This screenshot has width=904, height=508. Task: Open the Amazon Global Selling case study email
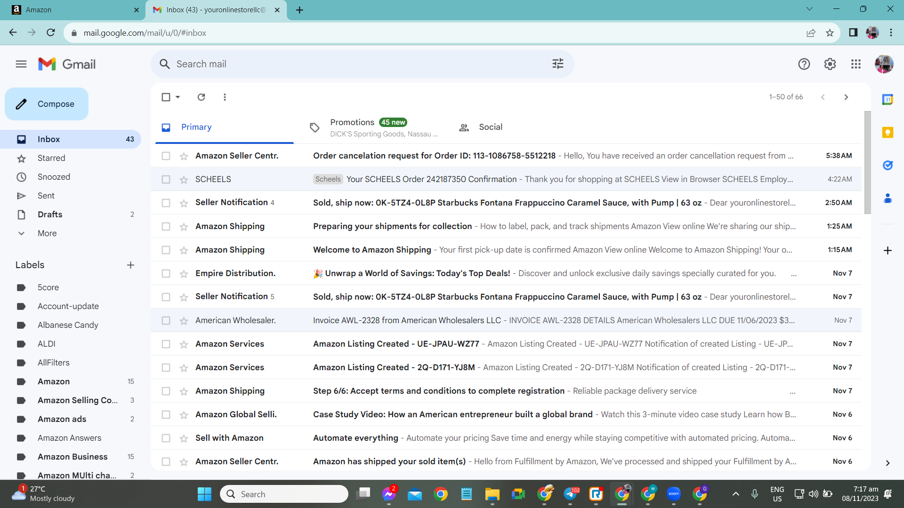click(x=506, y=414)
